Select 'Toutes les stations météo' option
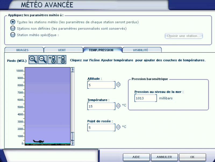215x162 pixels. tap(13, 22)
